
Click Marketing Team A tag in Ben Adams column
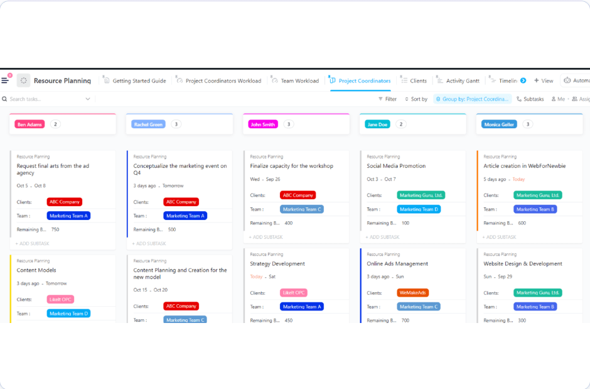pos(68,216)
